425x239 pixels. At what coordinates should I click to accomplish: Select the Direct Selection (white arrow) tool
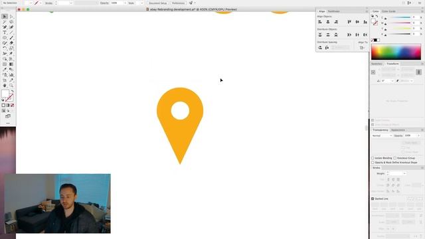click(x=11, y=17)
